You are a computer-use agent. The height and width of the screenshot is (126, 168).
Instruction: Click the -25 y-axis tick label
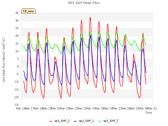pos(16,105)
